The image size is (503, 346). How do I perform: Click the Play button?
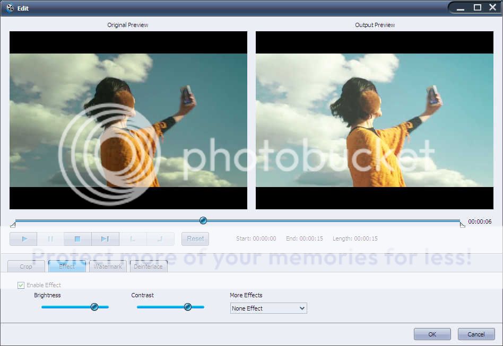pos(24,239)
